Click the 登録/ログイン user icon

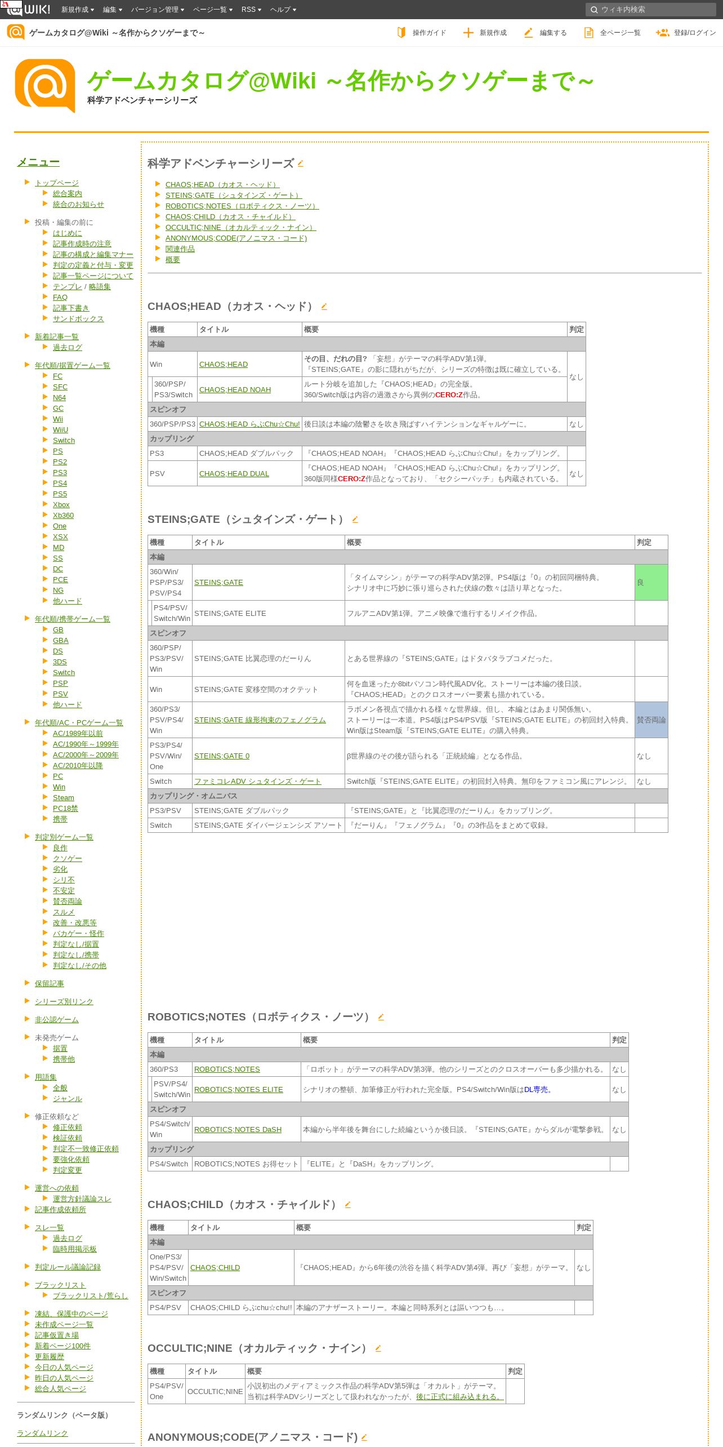(x=662, y=33)
